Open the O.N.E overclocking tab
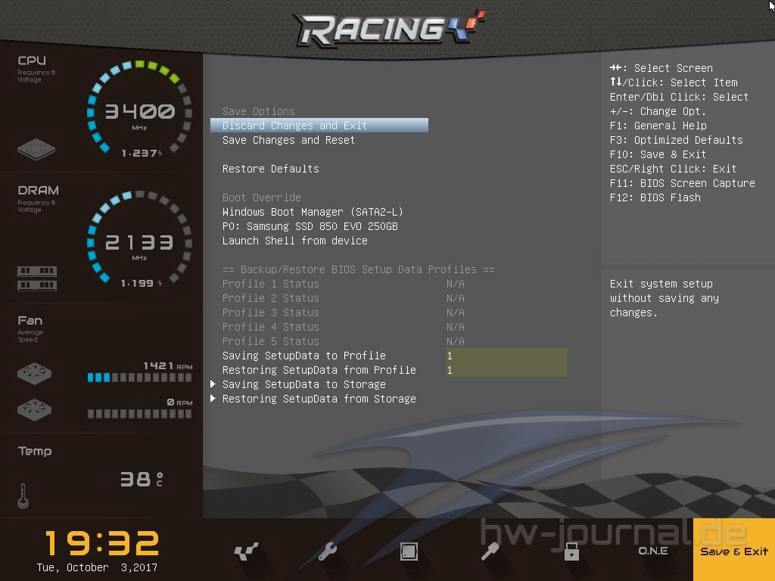Viewport: 775px width, 581px height. [x=652, y=551]
